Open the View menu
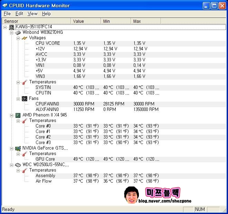Image resolution: width=228 pixels, height=214 pixels. 32,14
